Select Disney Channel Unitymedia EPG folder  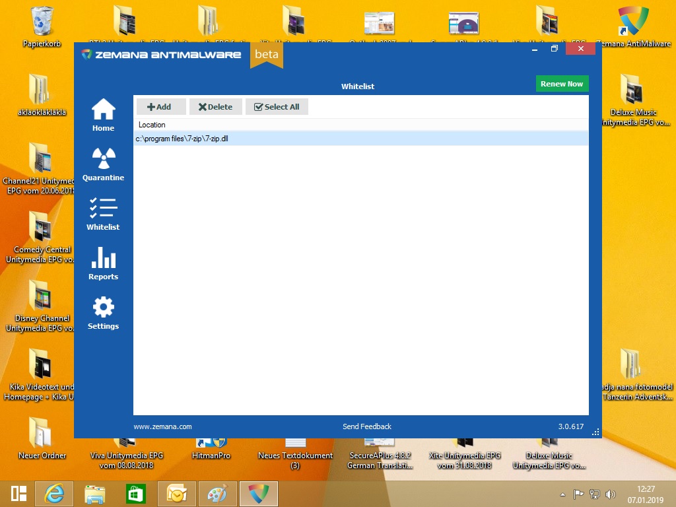pyautogui.click(x=40, y=306)
